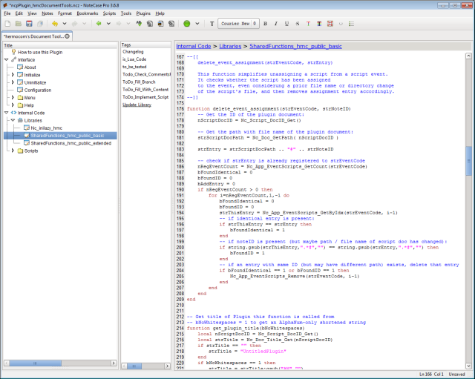Toggle Bold formatting
Screen dimensions: 475x379
pos(266,24)
